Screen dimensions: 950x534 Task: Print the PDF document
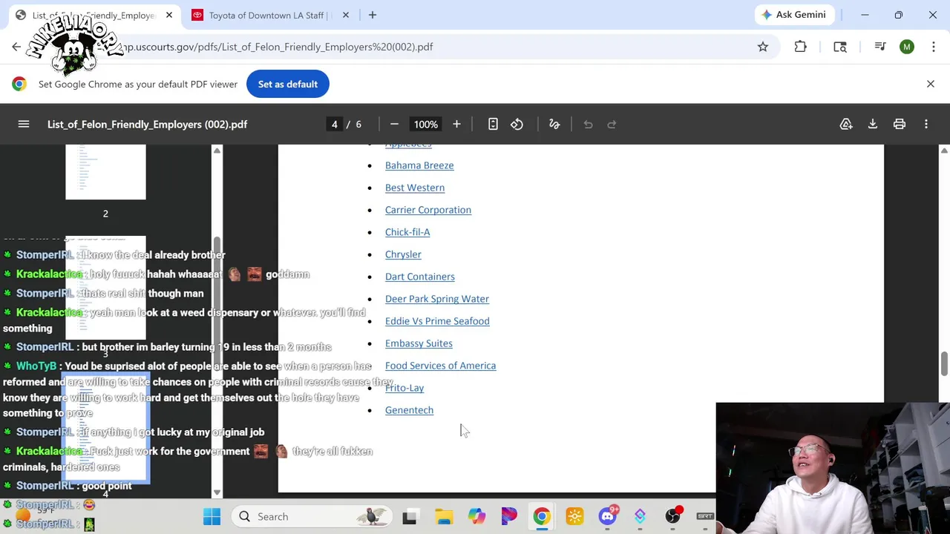(x=900, y=125)
